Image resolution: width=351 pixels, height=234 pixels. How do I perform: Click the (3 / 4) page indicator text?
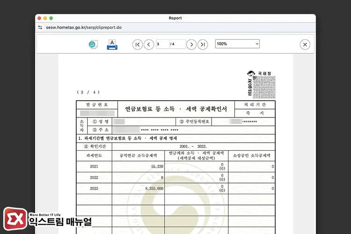(88, 92)
